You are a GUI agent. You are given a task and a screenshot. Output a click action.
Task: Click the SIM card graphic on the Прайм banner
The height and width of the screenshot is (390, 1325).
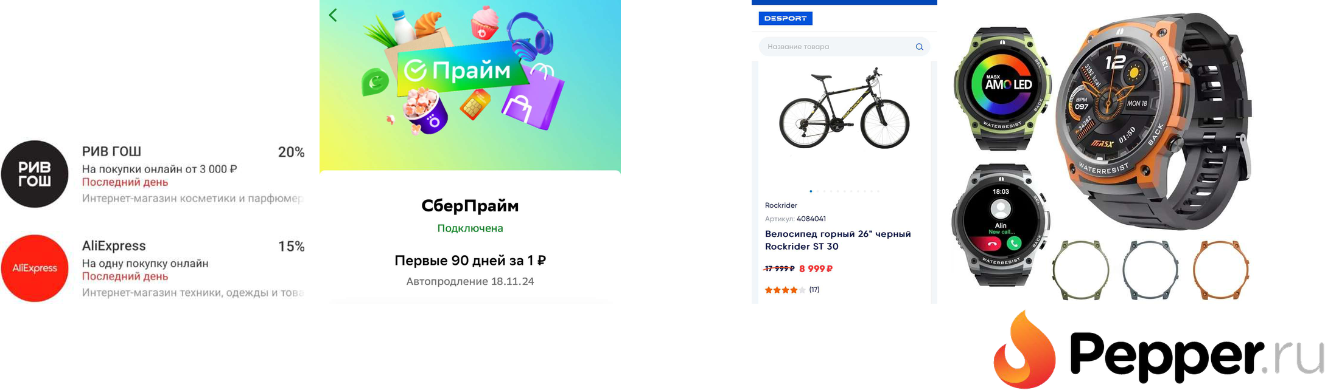click(x=478, y=104)
